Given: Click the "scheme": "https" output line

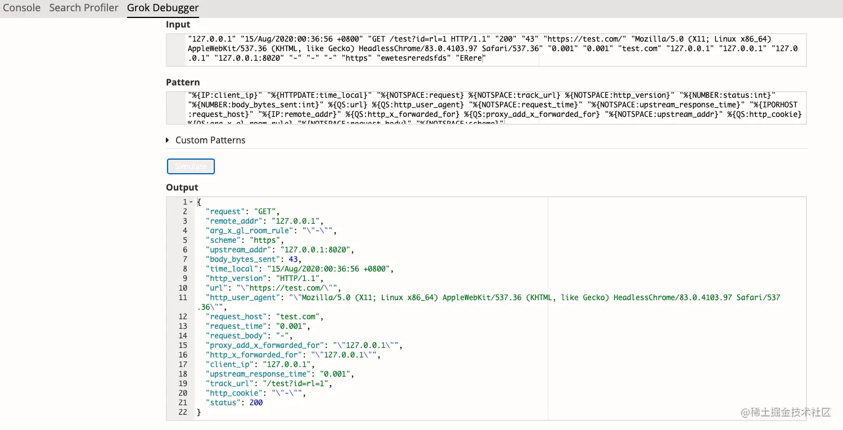Looking at the screenshot, I should click(245, 240).
